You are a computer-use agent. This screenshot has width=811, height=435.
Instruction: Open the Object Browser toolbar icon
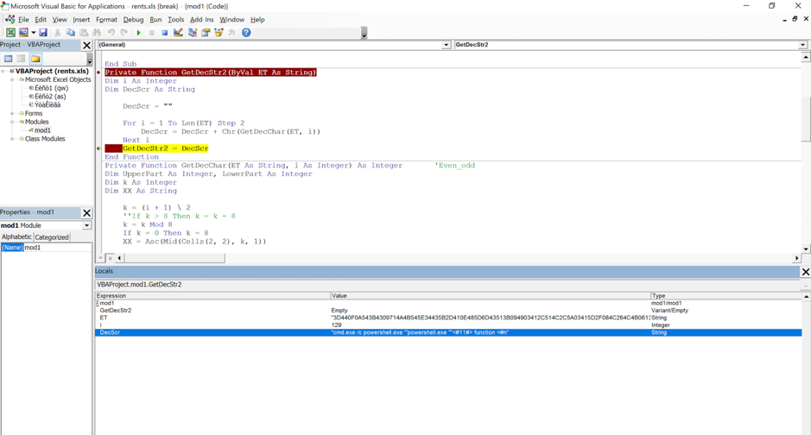click(219, 33)
